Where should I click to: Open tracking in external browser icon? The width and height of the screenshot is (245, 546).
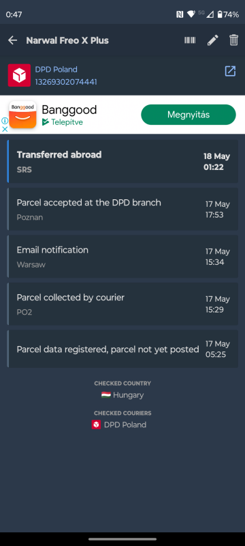[x=230, y=71]
